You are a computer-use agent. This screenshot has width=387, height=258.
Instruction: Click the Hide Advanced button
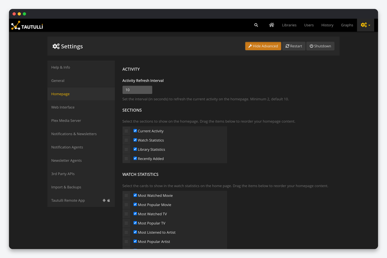tap(263, 46)
